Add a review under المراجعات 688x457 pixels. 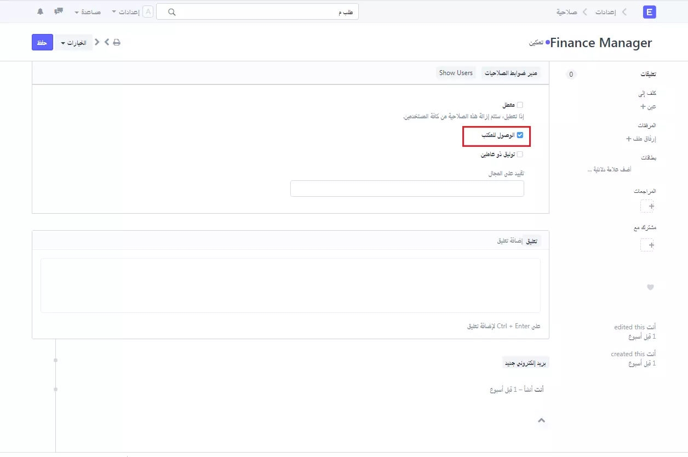(647, 206)
